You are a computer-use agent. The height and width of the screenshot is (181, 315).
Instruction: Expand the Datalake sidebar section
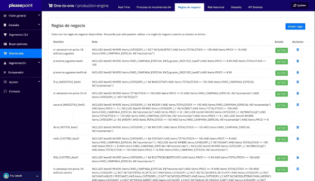point(21,25)
